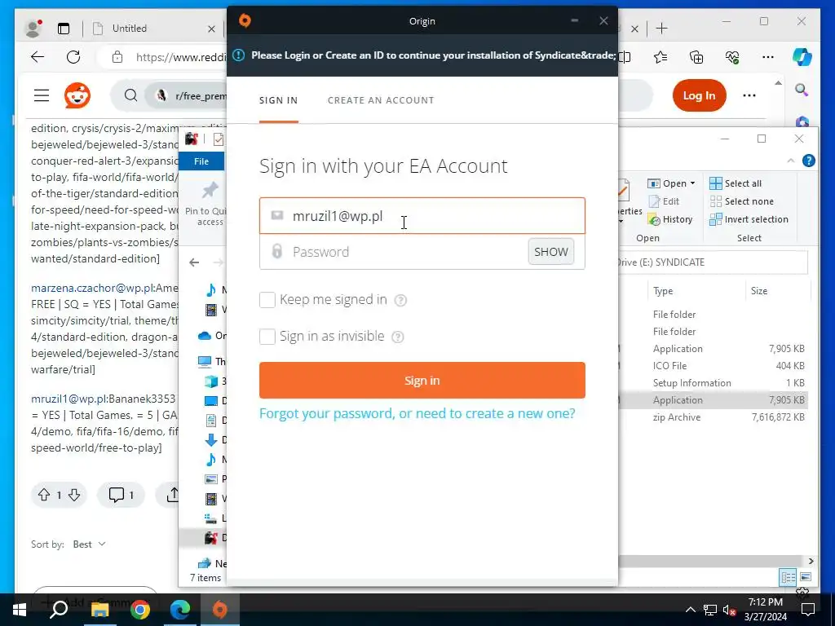Enable the Keep me signed in checkbox
Viewport: 835px width, 626px height.
point(267,300)
